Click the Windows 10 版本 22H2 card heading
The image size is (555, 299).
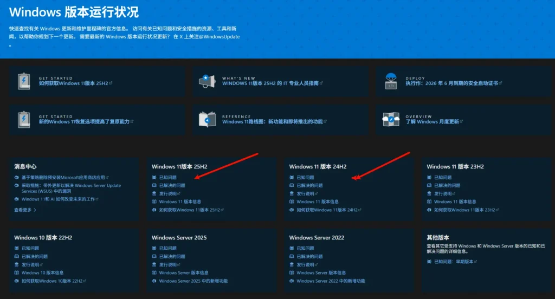click(x=43, y=238)
